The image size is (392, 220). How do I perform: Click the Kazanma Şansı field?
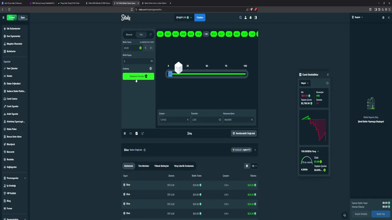point(239,120)
